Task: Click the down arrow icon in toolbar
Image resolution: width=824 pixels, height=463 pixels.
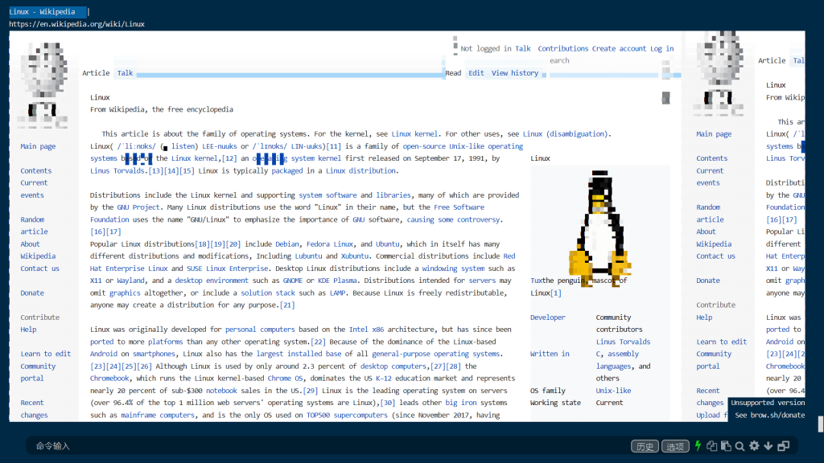Action: click(768, 445)
